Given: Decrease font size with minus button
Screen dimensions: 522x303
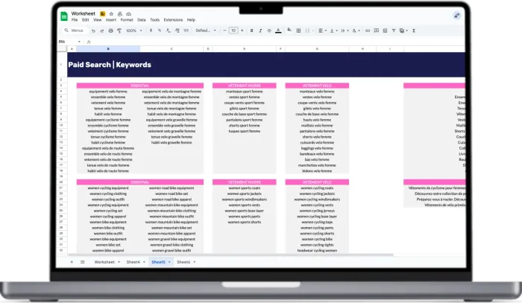Looking at the screenshot, I should (x=224, y=31).
